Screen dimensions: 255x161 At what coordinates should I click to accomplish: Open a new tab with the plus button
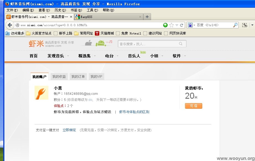147,17
